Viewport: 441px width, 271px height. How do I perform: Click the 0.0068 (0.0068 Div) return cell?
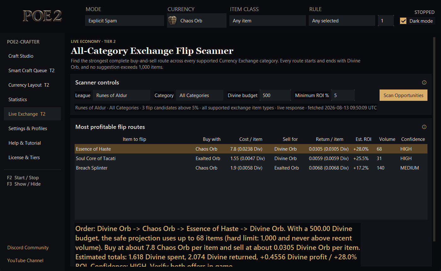coord(329,168)
